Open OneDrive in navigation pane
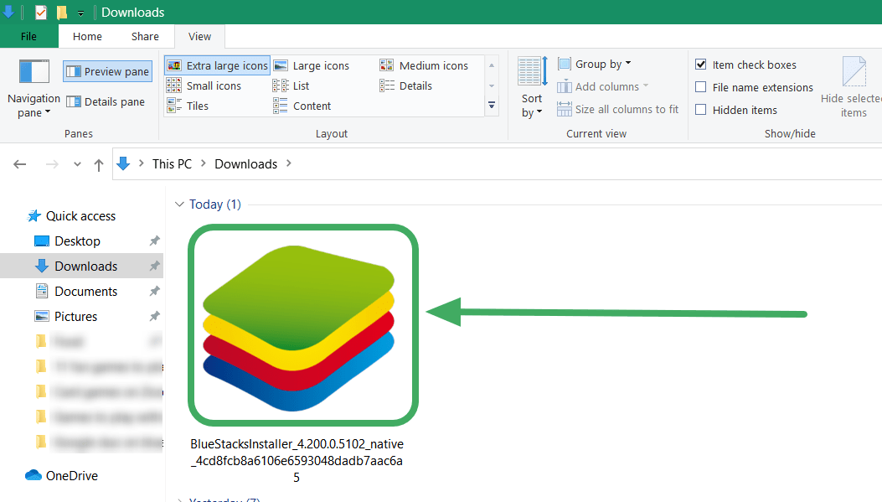This screenshot has height=502, width=882. [72, 475]
